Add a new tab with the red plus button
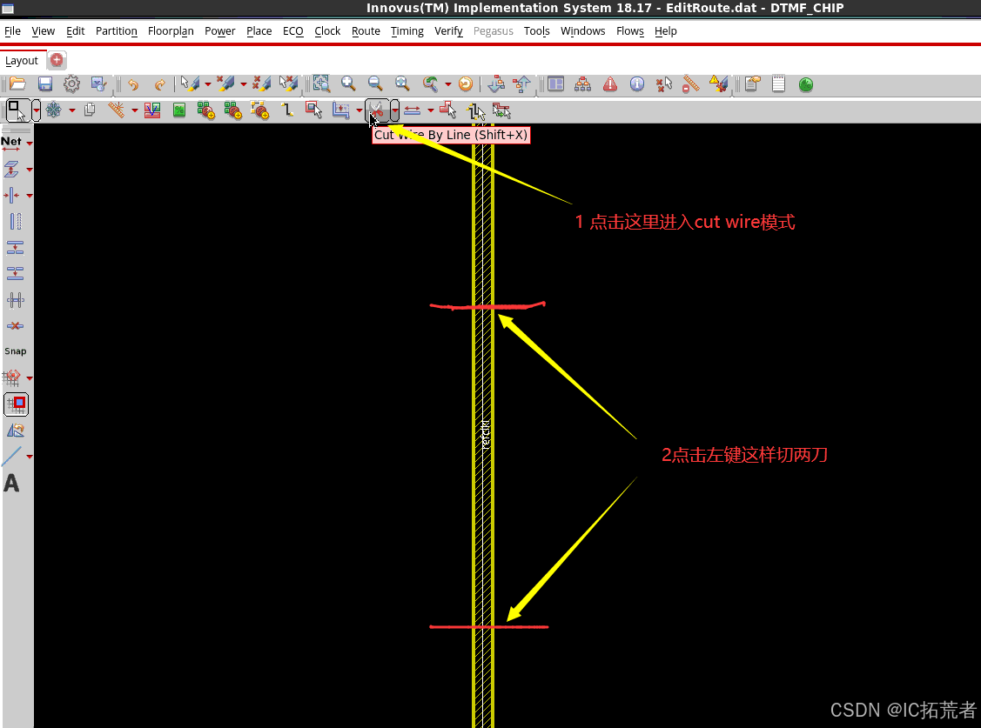This screenshot has height=728, width=981. pos(57,60)
